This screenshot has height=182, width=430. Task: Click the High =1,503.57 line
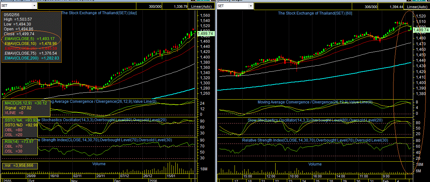click(x=18, y=19)
